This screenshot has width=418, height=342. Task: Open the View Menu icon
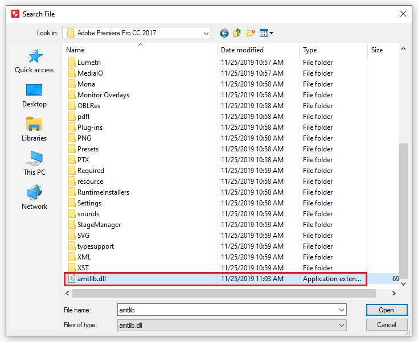[264, 34]
